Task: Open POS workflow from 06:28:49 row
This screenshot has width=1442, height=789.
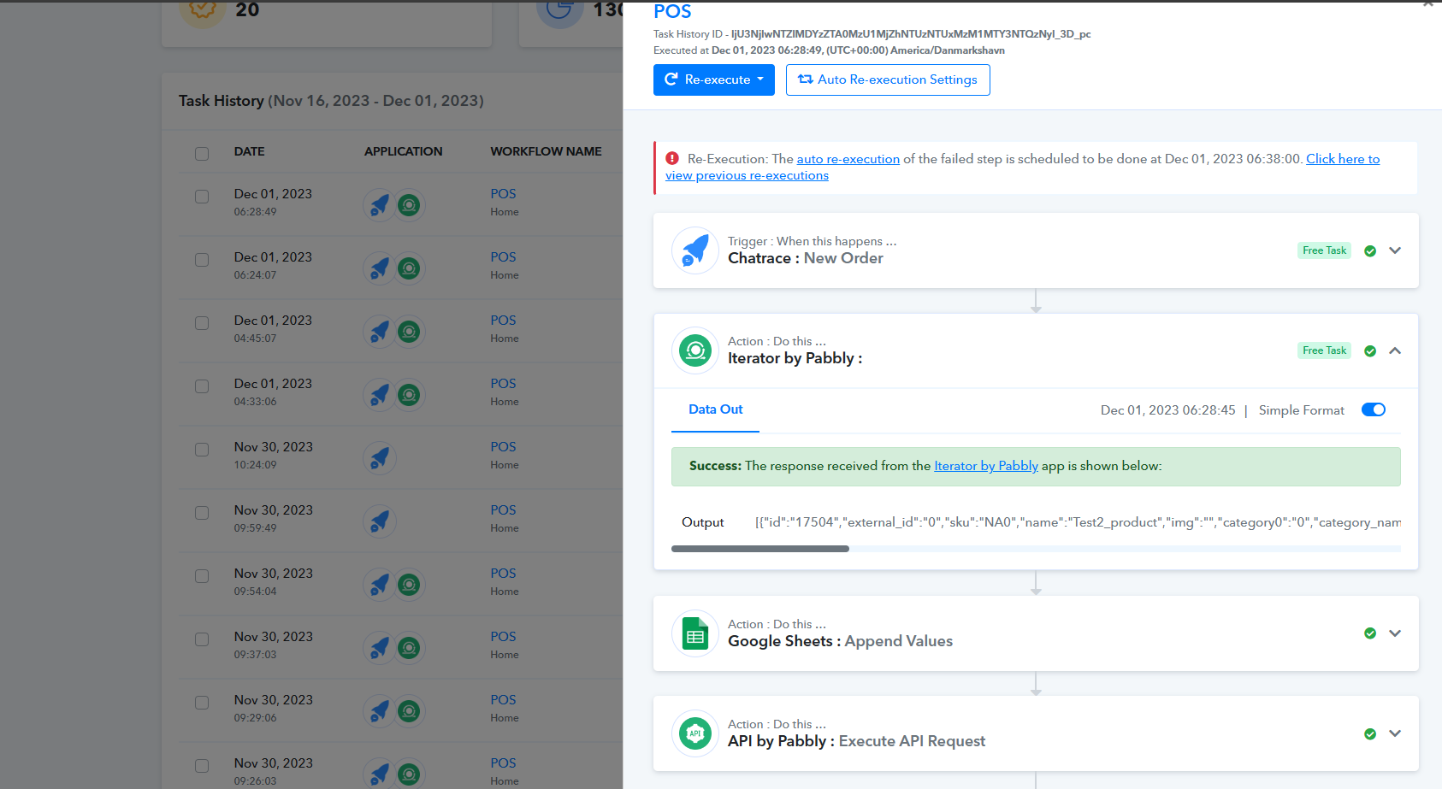Action: [x=503, y=194]
